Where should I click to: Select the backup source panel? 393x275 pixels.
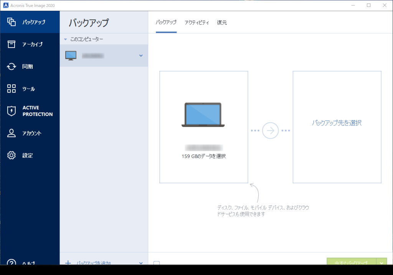click(204, 127)
